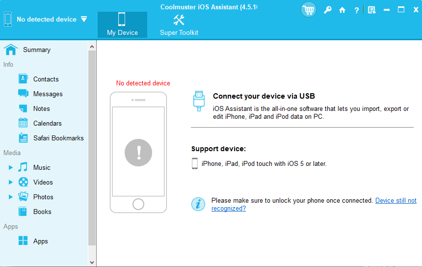Minimize the Coolmuster window
This screenshot has height=267, width=422.
[x=387, y=10]
